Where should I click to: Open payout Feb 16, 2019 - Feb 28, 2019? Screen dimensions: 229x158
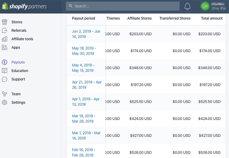(84, 153)
